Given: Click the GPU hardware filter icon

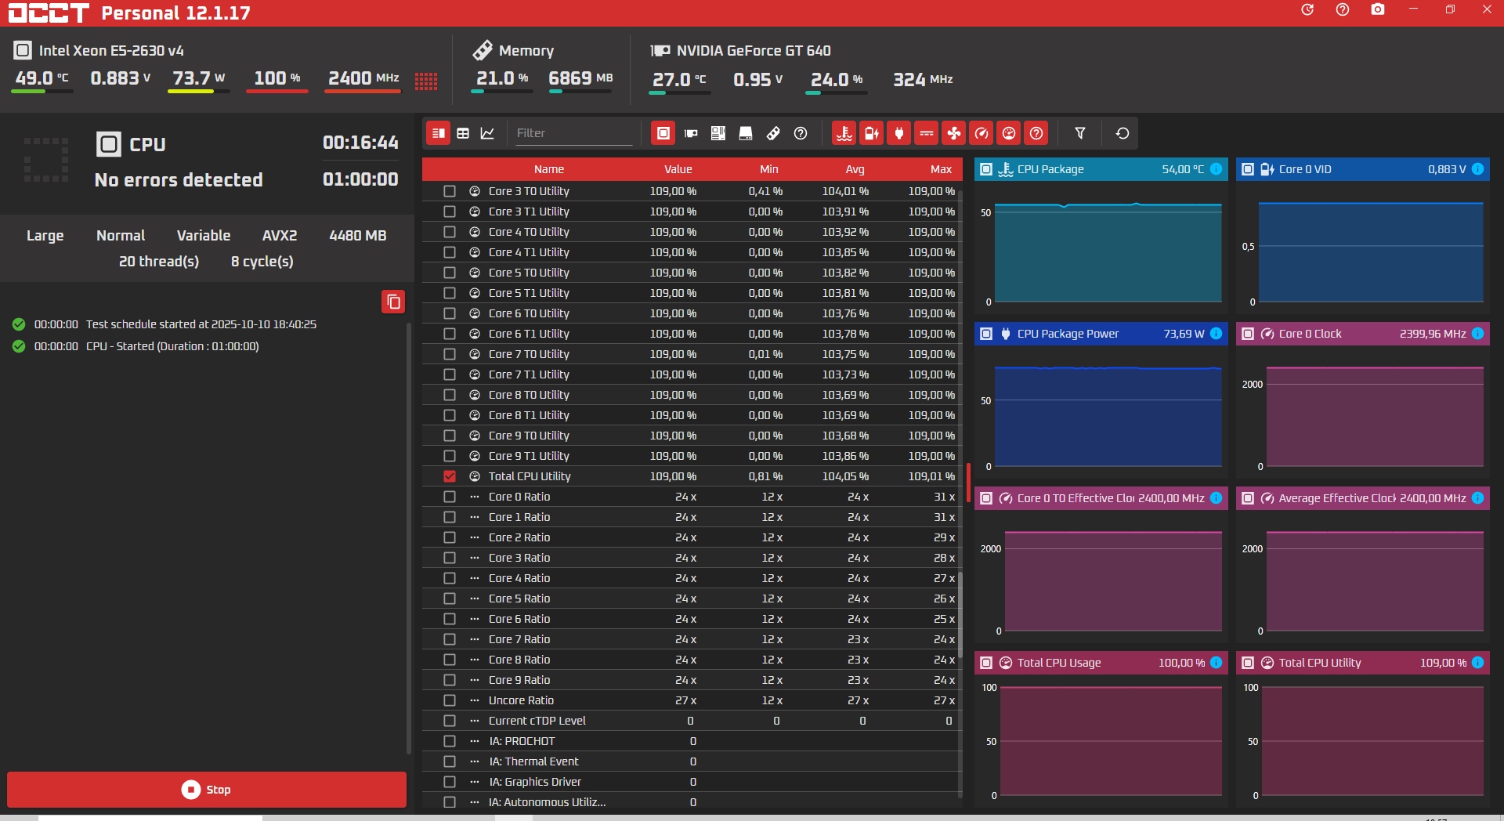Looking at the screenshot, I should point(691,133).
